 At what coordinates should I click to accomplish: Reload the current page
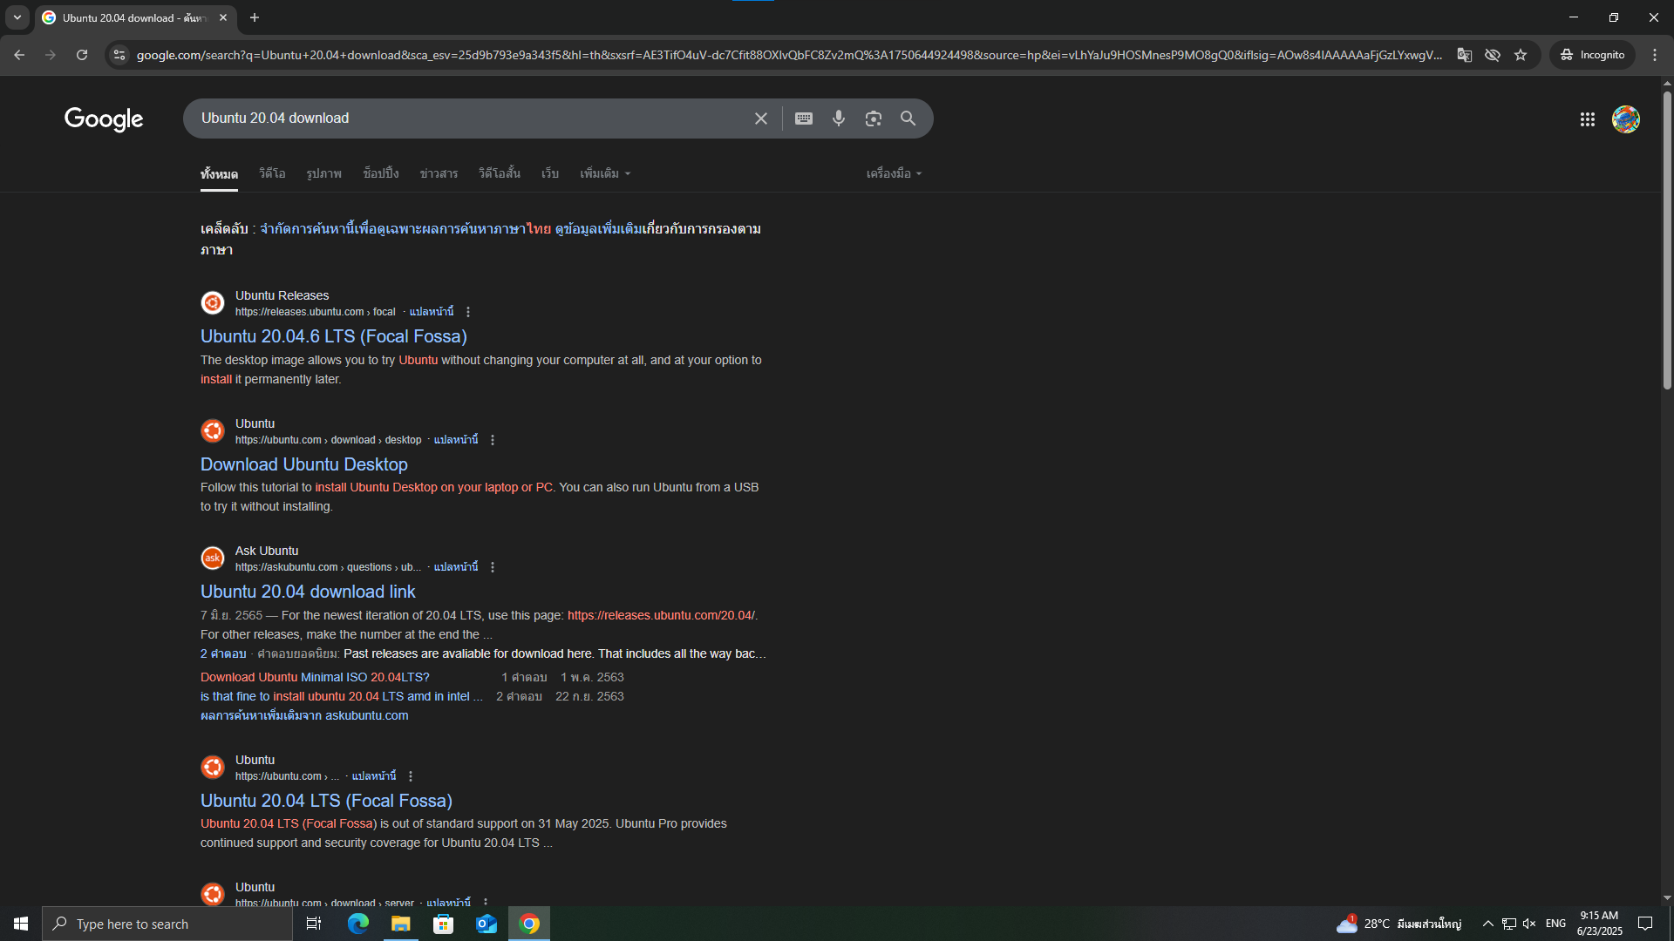[x=82, y=55]
